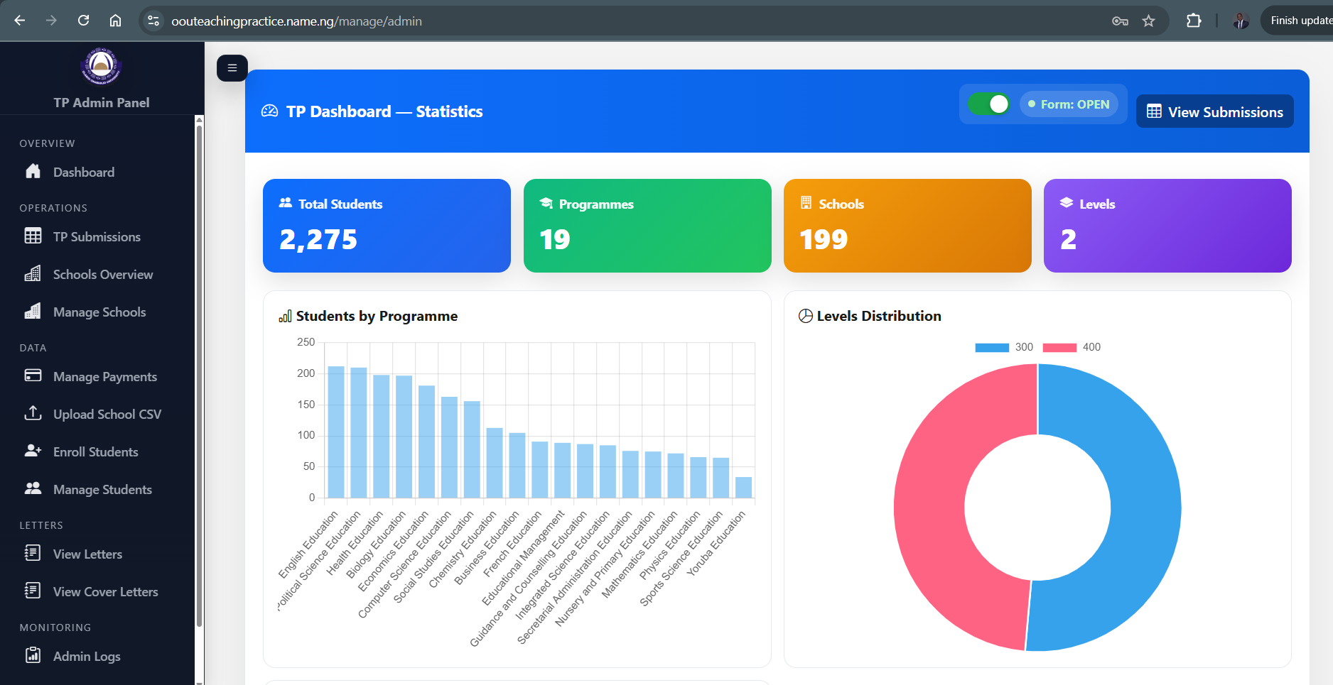The width and height of the screenshot is (1333, 685).
Task: Click the Admin Logs clipboard icon
Action: pyautogui.click(x=33, y=655)
